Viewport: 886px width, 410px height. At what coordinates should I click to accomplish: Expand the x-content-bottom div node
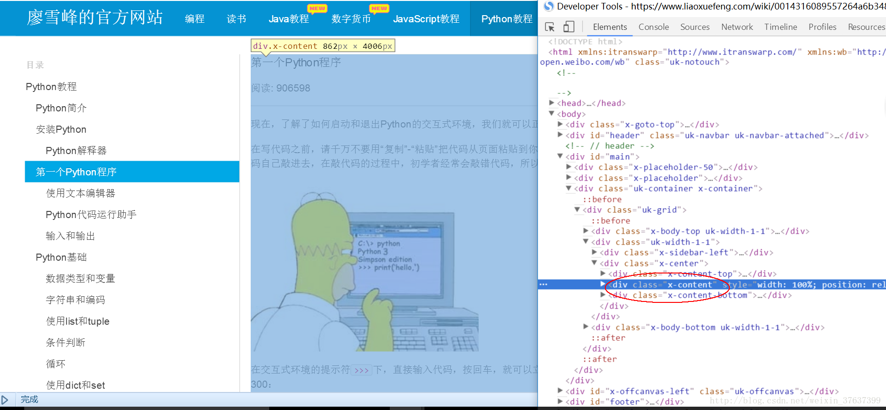[x=603, y=295]
